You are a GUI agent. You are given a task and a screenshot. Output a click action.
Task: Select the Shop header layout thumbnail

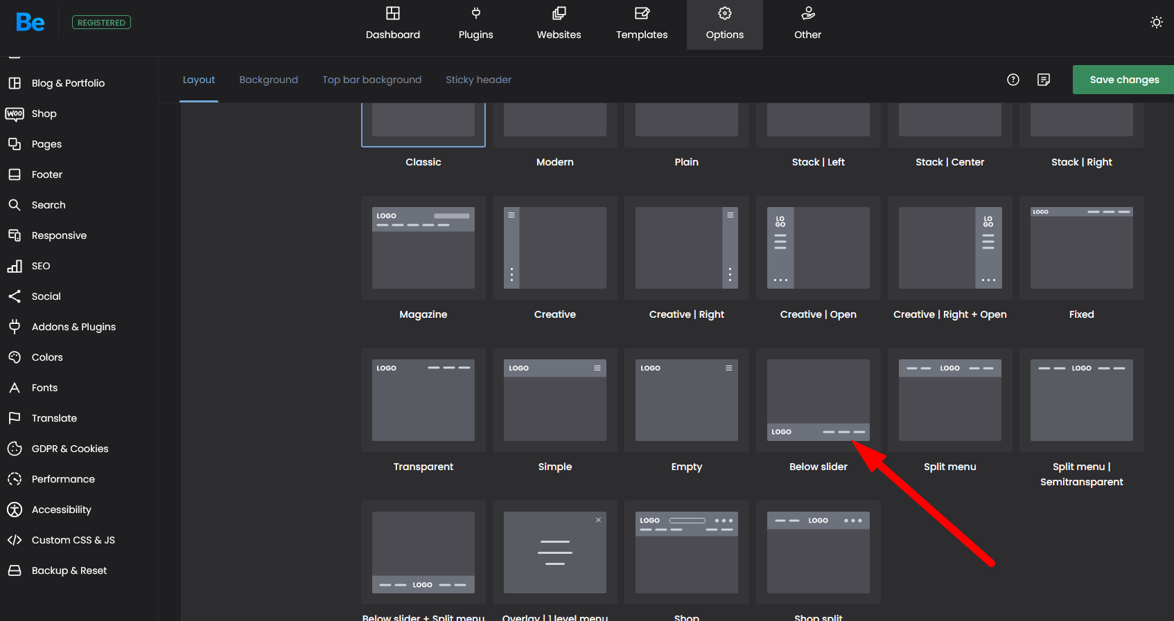[x=687, y=552]
